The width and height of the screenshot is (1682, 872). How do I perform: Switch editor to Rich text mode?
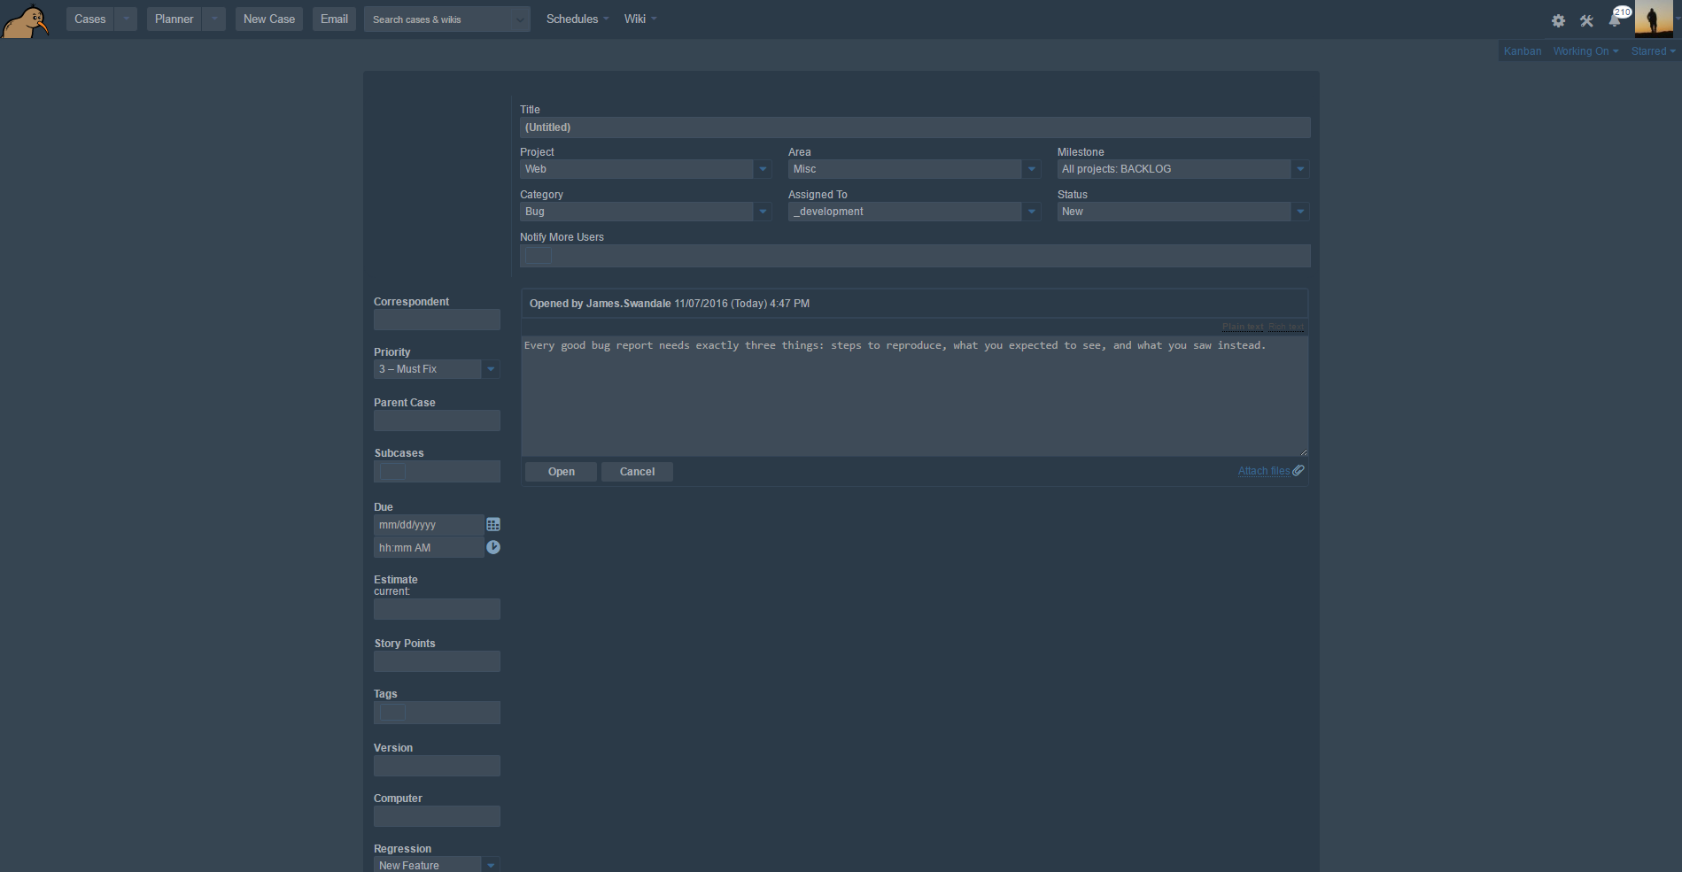(1286, 328)
